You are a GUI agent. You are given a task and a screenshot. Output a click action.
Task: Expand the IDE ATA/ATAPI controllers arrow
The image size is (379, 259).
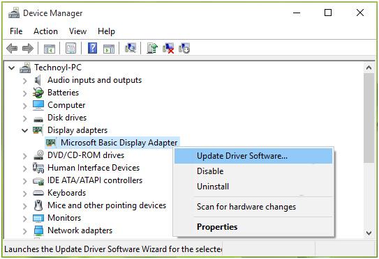25,181
